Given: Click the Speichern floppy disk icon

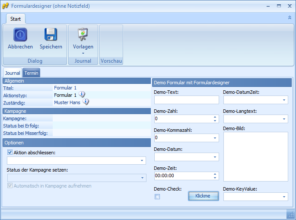Looking at the screenshot, I should point(51,35).
